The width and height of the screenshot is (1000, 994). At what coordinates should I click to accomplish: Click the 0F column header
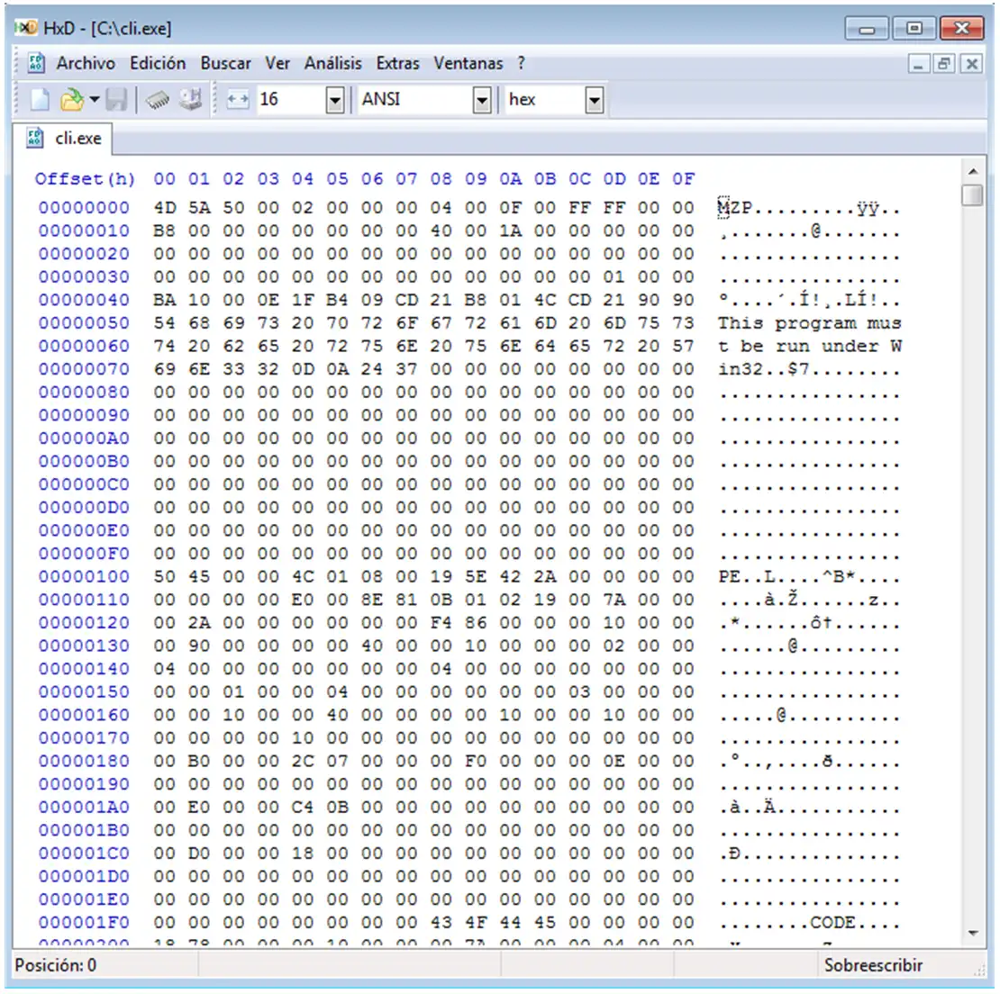tap(682, 179)
